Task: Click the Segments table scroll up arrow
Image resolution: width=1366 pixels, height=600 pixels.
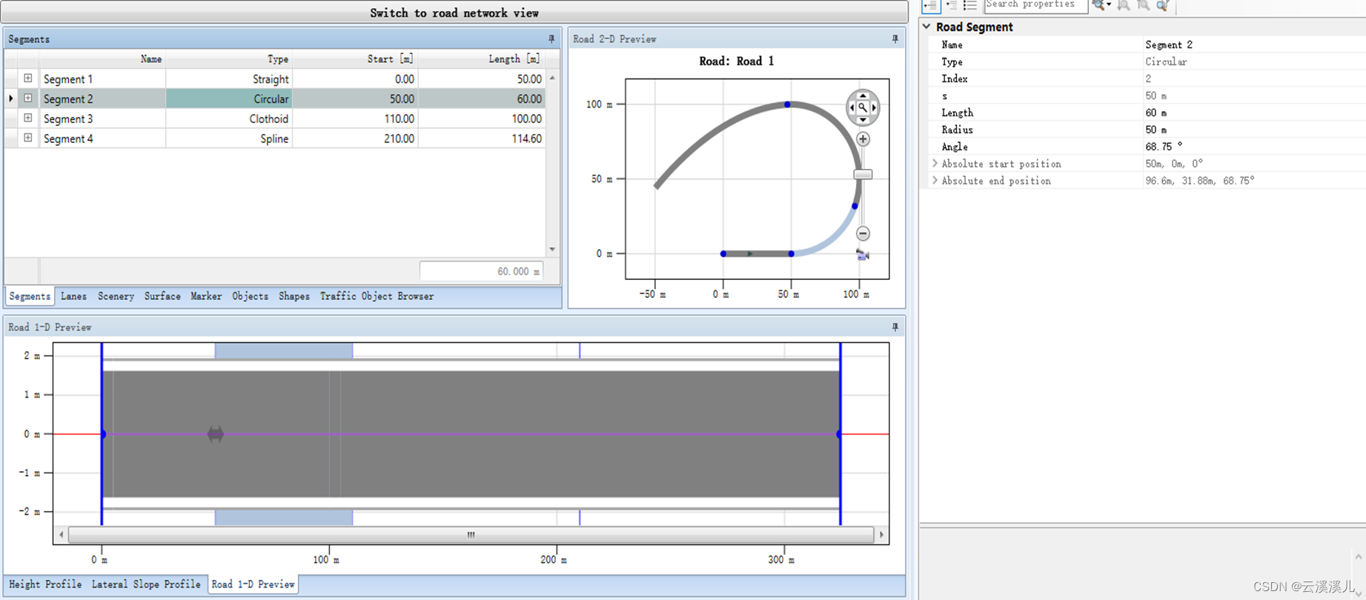Action: [x=552, y=78]
